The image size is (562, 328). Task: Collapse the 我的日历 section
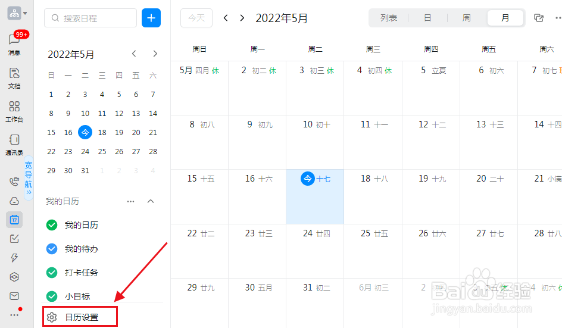(x=151, y=201)
